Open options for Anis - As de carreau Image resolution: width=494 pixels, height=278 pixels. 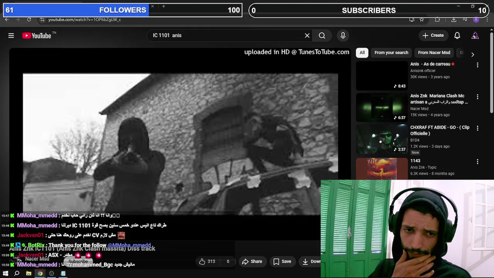[477, 65]
